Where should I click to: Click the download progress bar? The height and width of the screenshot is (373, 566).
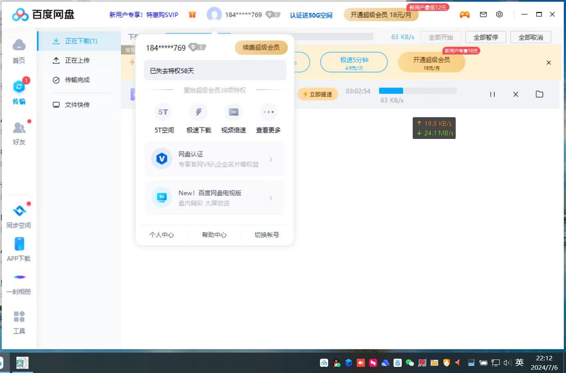[x=418, y=91]
